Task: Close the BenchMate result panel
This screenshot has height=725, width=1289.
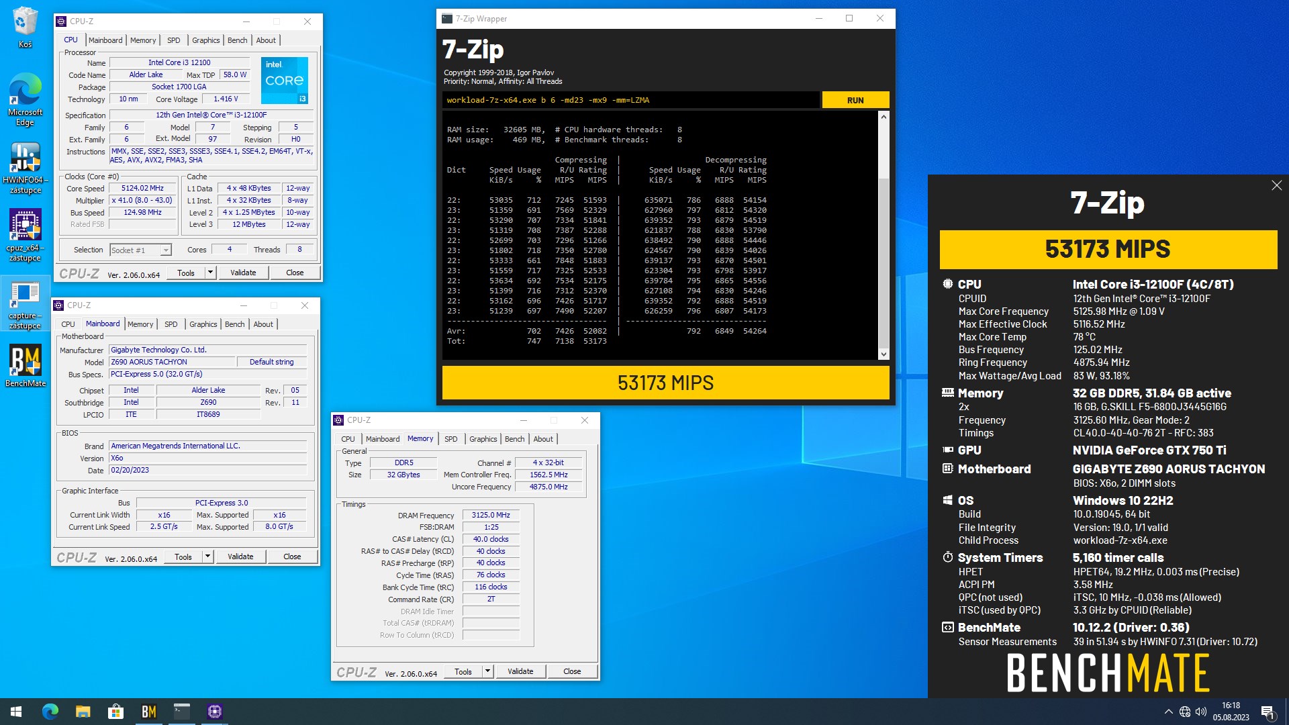Action: (1276, 185)
